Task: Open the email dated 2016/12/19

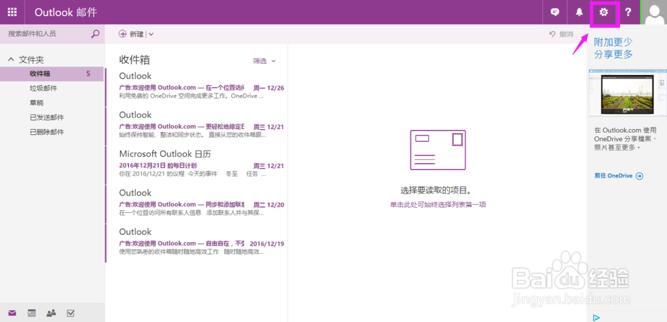Action: (196, 243)
